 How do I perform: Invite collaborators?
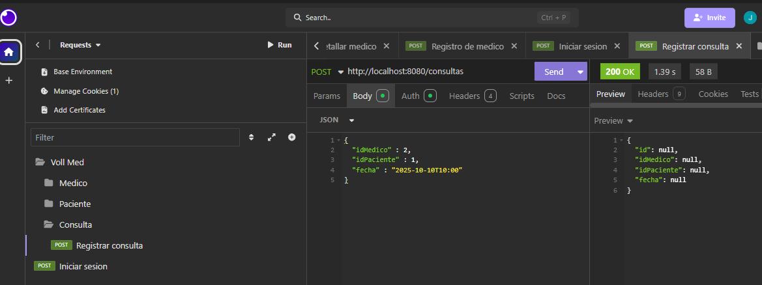point(709,18)
